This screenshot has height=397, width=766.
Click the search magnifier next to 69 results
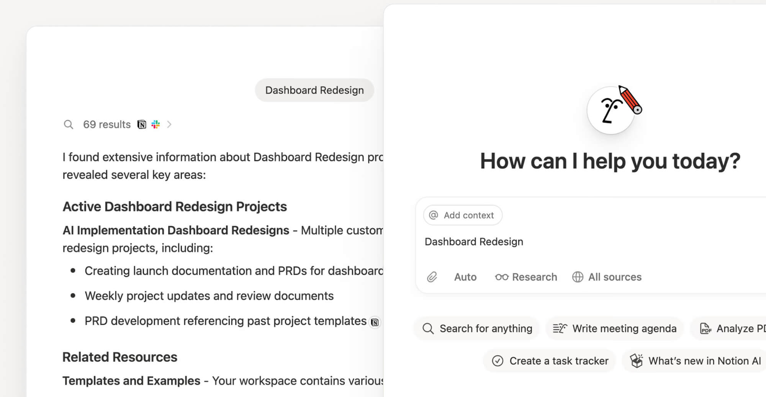tap(69, 124)
